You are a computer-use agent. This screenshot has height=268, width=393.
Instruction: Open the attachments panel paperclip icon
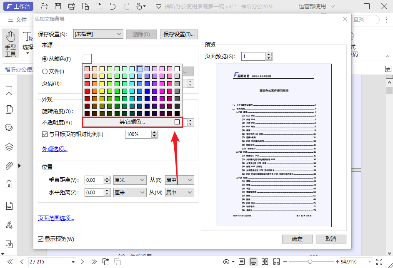click(x=9, y=166)
